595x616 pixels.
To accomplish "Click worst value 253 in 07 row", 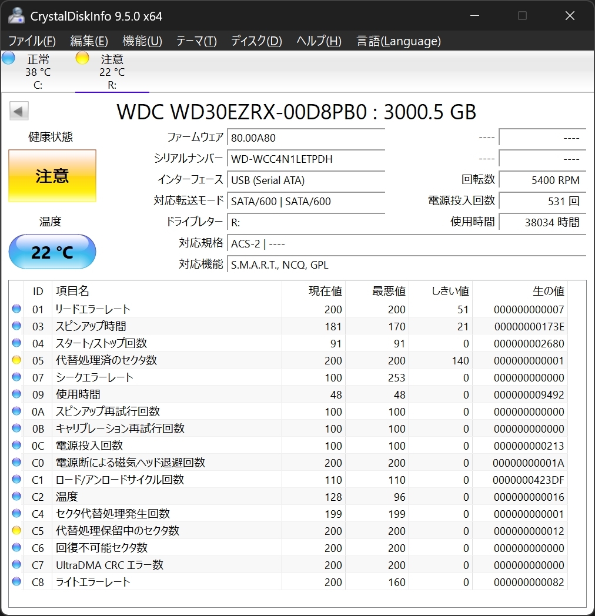I will click(396, 377).
